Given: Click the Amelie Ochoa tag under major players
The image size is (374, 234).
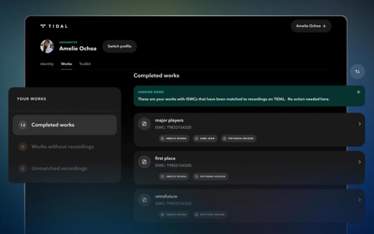Looking at the screenshot, I should (174, 138).
